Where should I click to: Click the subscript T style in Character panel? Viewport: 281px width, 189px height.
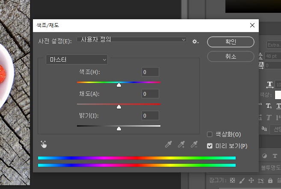(269, 106)
